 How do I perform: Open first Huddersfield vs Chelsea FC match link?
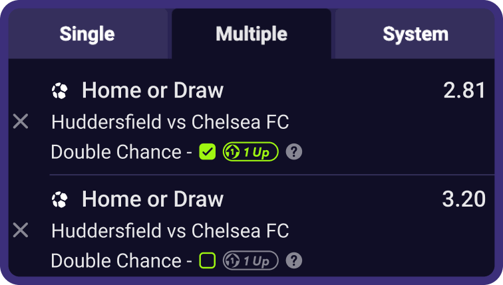point(170,122)
